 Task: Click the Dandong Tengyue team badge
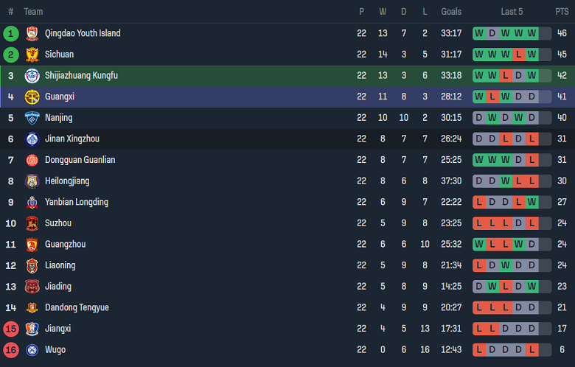[x=32, y=307]
